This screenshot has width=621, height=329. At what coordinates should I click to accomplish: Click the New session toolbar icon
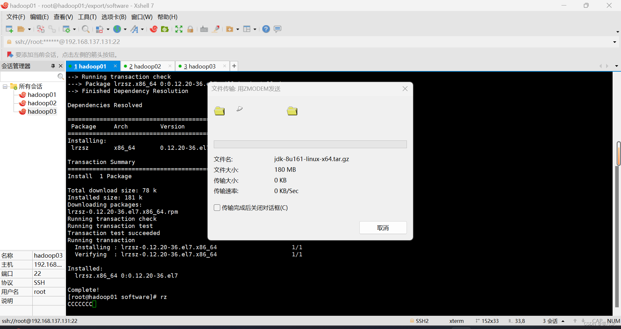click(x=9, y=29)
